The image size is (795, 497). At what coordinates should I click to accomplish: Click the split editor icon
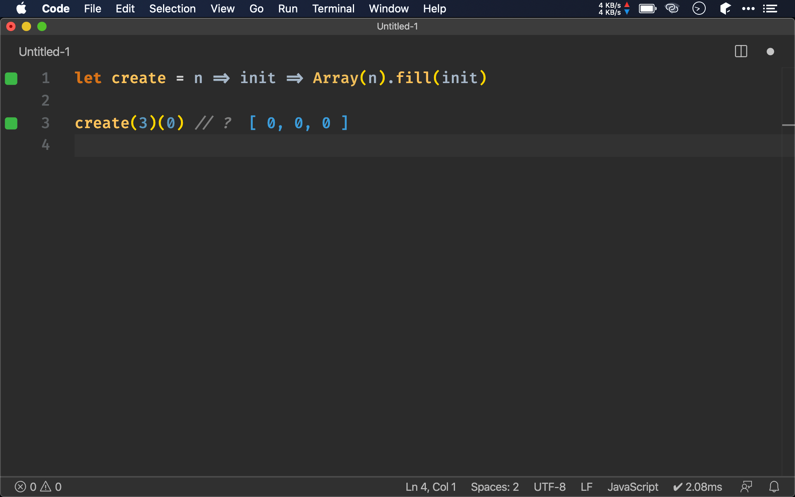point(741,52)
